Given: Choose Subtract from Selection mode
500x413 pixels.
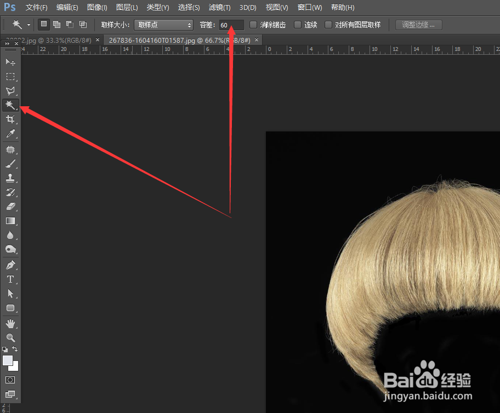Looking at the screenshot, I should [x=70, y=25].
